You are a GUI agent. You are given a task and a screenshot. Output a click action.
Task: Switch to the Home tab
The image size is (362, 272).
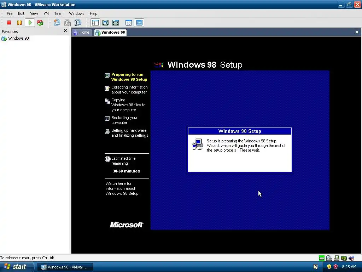pos(81,32)
